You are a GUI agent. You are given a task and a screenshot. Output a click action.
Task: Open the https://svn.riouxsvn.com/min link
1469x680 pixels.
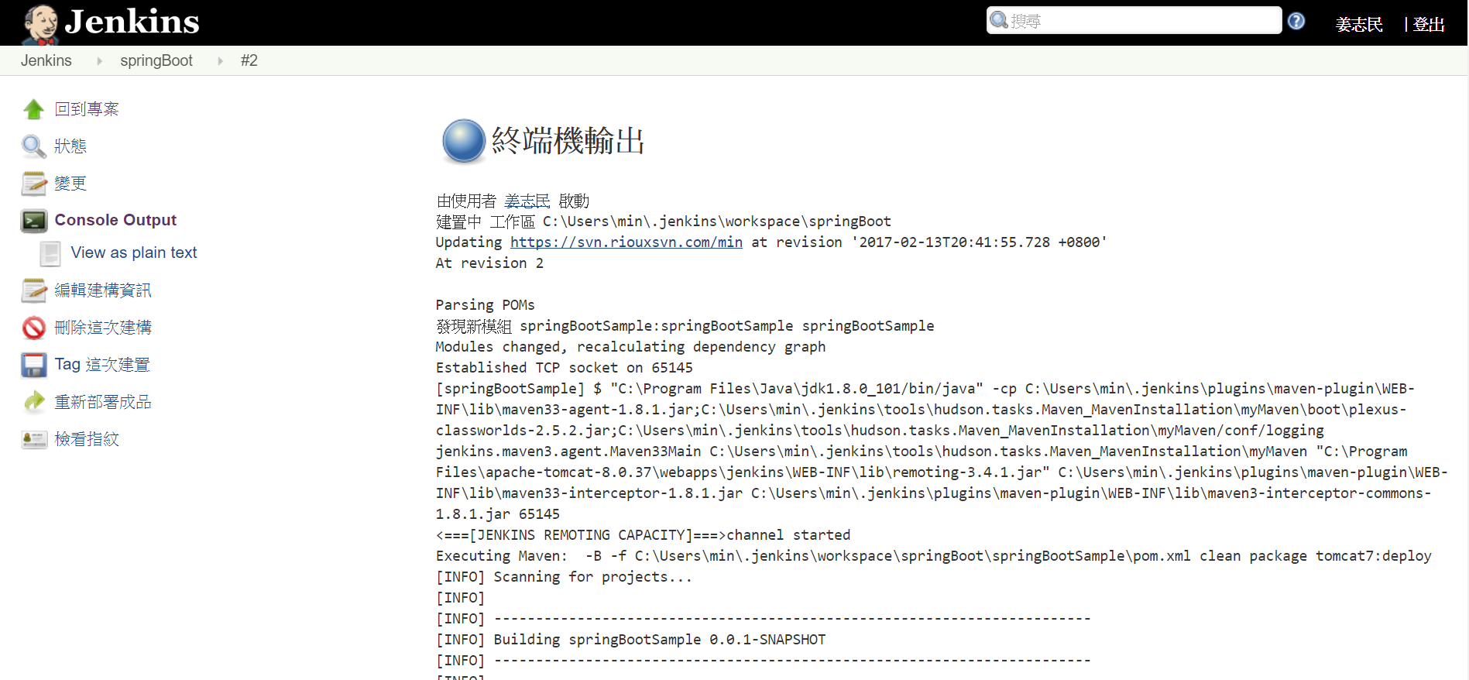point(626,242)
